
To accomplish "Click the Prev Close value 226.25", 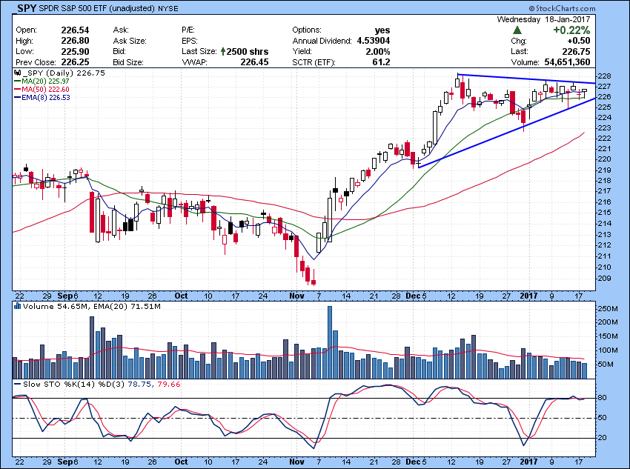I will [x=75, y=62].
